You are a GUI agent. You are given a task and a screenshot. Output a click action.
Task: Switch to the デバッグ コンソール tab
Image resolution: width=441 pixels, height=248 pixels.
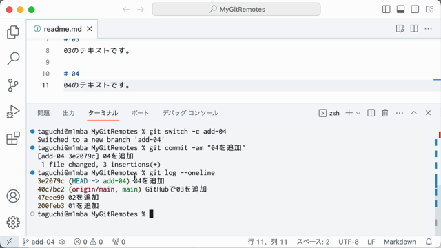(190, 113)
